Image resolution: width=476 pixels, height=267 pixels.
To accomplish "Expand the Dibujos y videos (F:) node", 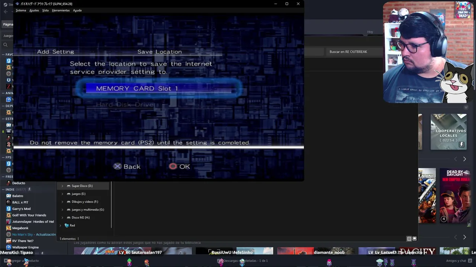I will pyautogui.click(x=62, y=202).
